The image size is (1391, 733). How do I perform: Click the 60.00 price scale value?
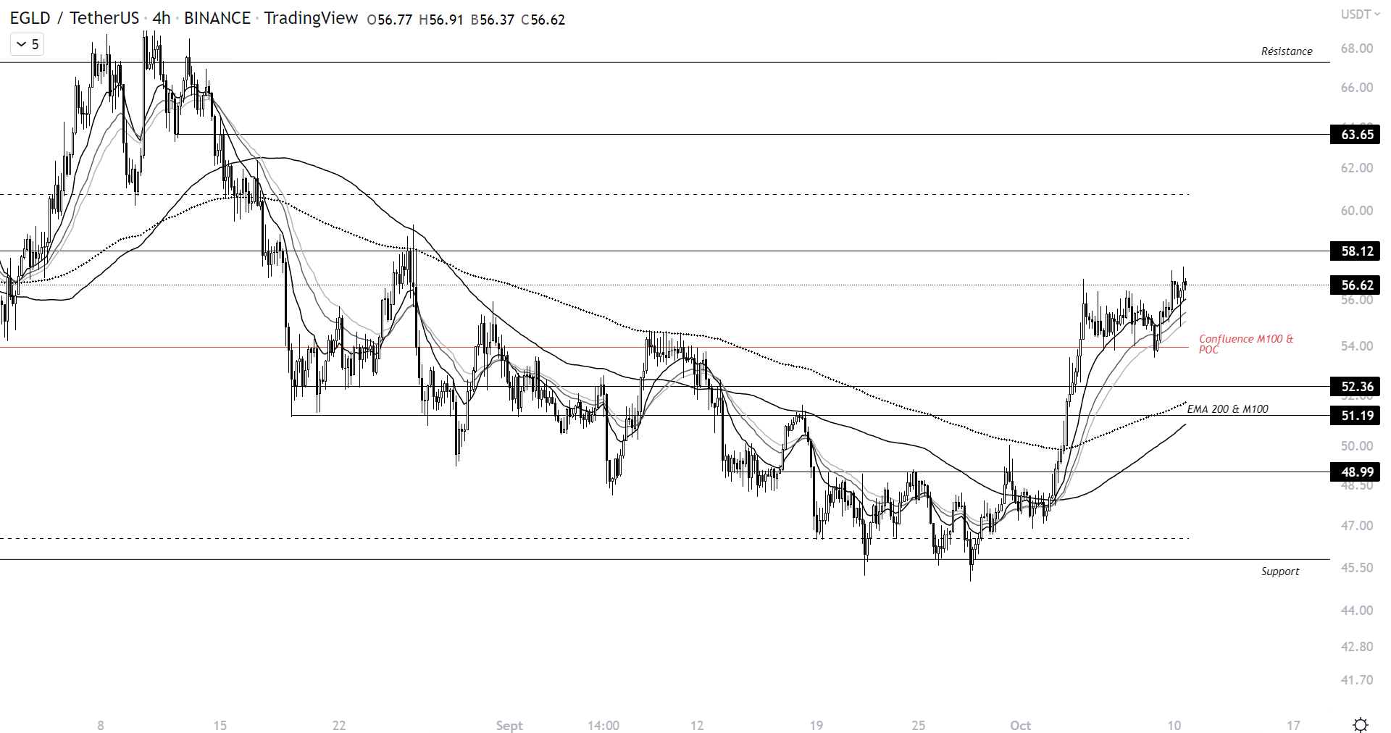(x=1356, y=211)
